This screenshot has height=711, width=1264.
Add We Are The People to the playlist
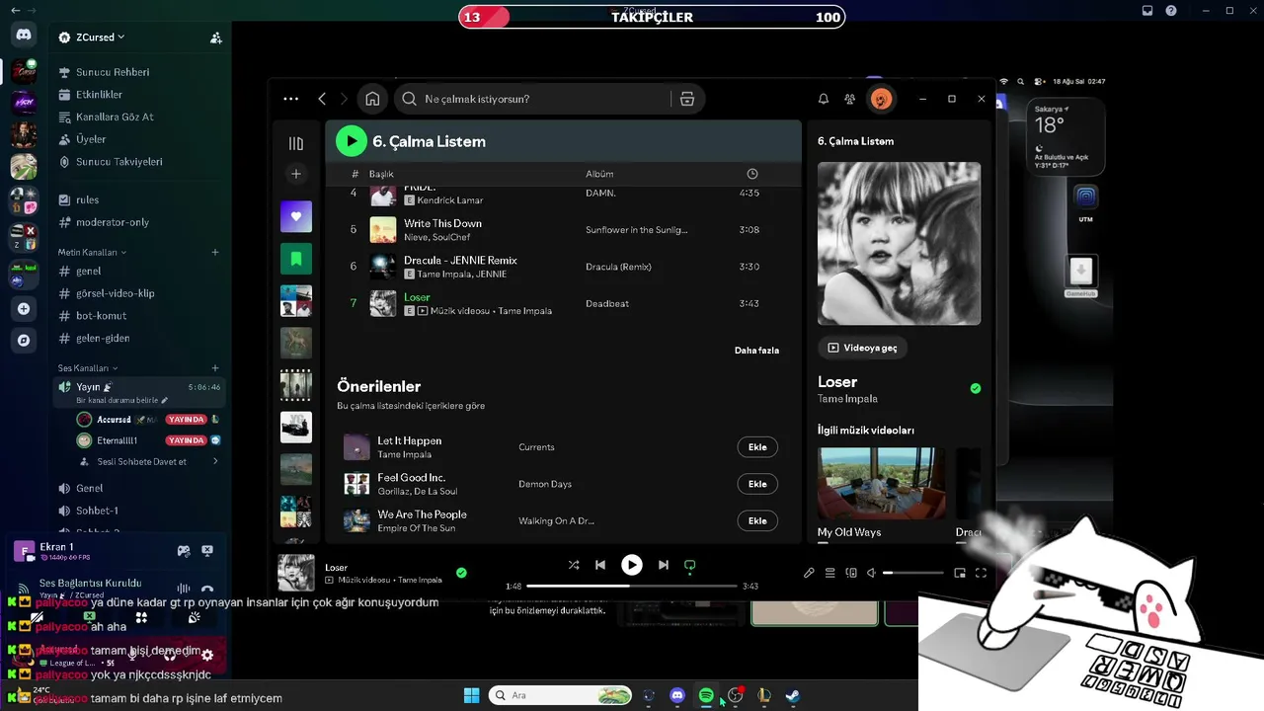point(757,520)
